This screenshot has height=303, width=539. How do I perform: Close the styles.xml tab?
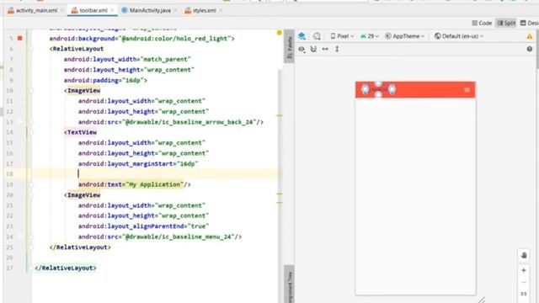pyautogui.click(x=221, y=10)
